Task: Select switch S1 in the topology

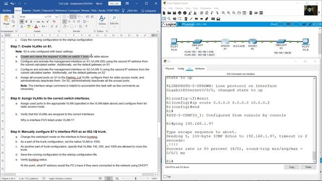Action: [197, 42]
